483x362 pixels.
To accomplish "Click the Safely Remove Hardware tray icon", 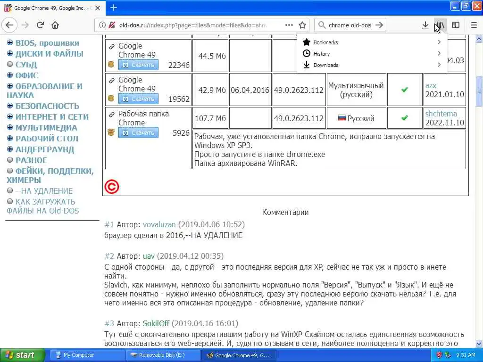I will coord(448,355).
